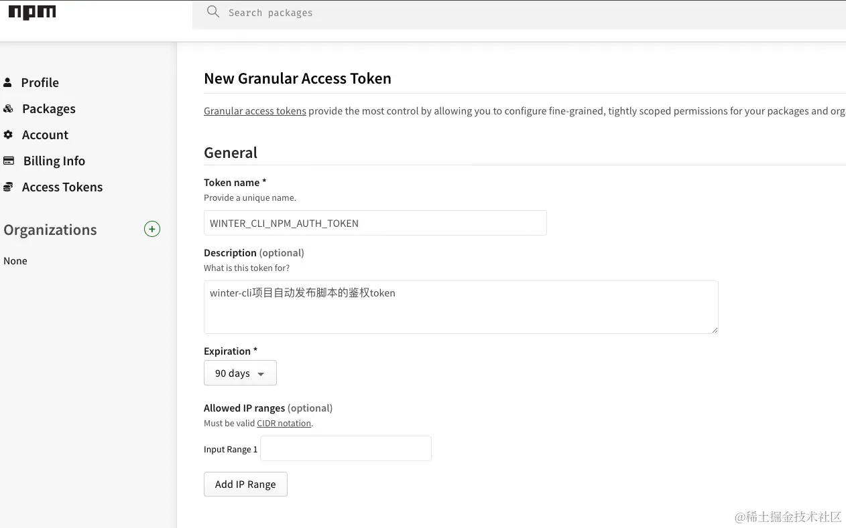This screenshot has width=846, height=528.
Task: Click the Billing Info card icon
Action: [9, 161]
